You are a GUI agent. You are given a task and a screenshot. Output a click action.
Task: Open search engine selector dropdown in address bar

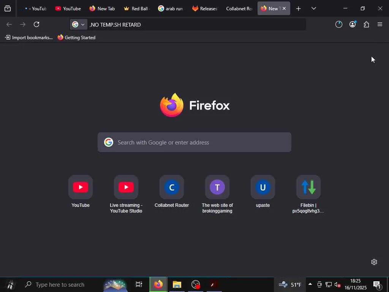tap(78, 24)
